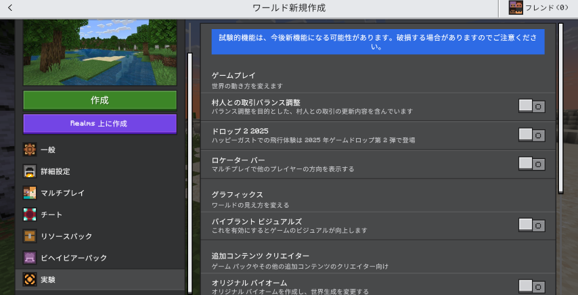Viewport: 578px width, 295px height.
Task: Click the 詳細設定 furnace icon
Action: pyautogui.click(x=30, y=171)
